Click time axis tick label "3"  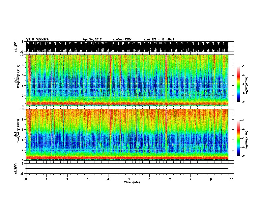pos(88,179)
